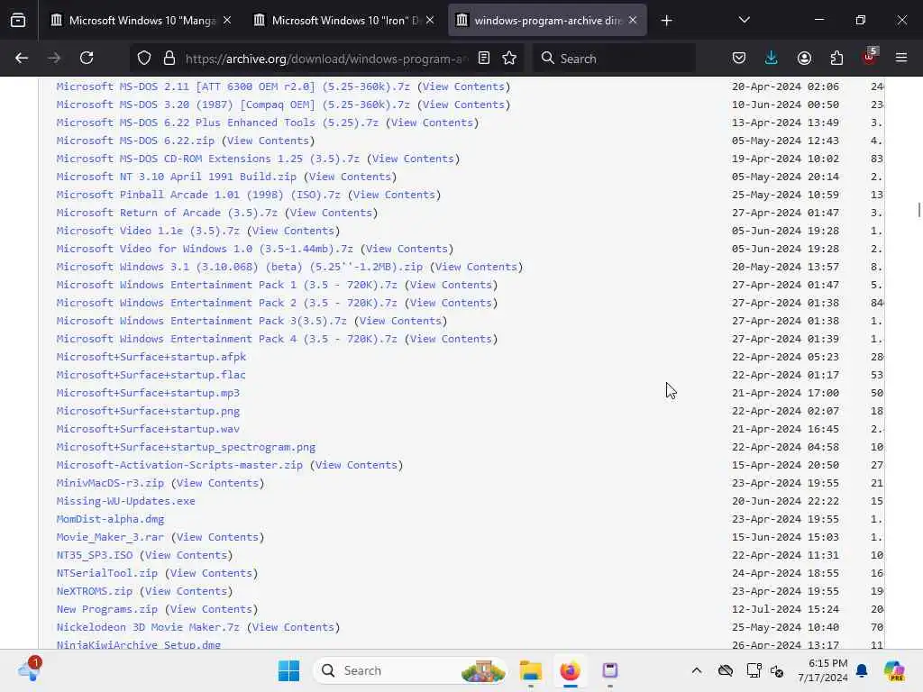Switch to Microsoft Windows 10 "Manga" tab

(x=142, y=21)
